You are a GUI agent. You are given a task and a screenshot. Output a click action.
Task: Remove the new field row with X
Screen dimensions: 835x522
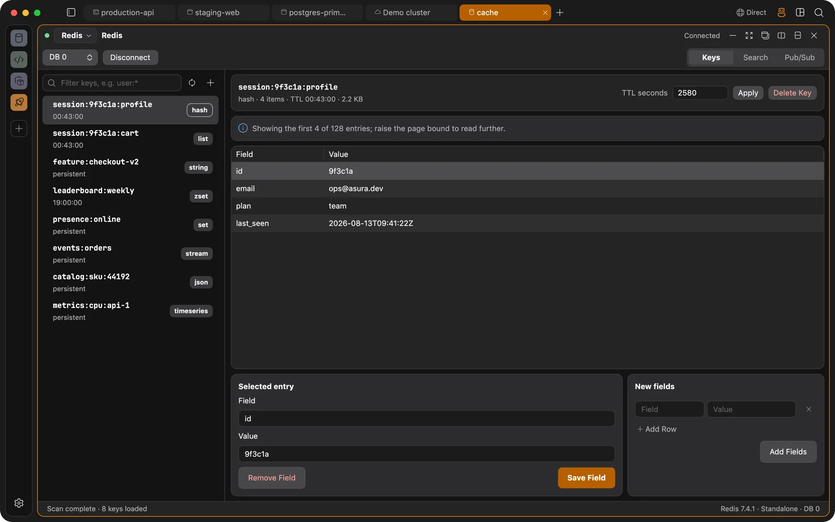click(809, 409)
